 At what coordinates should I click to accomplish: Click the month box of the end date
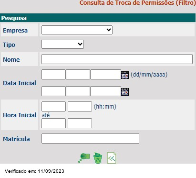(78, 91)
